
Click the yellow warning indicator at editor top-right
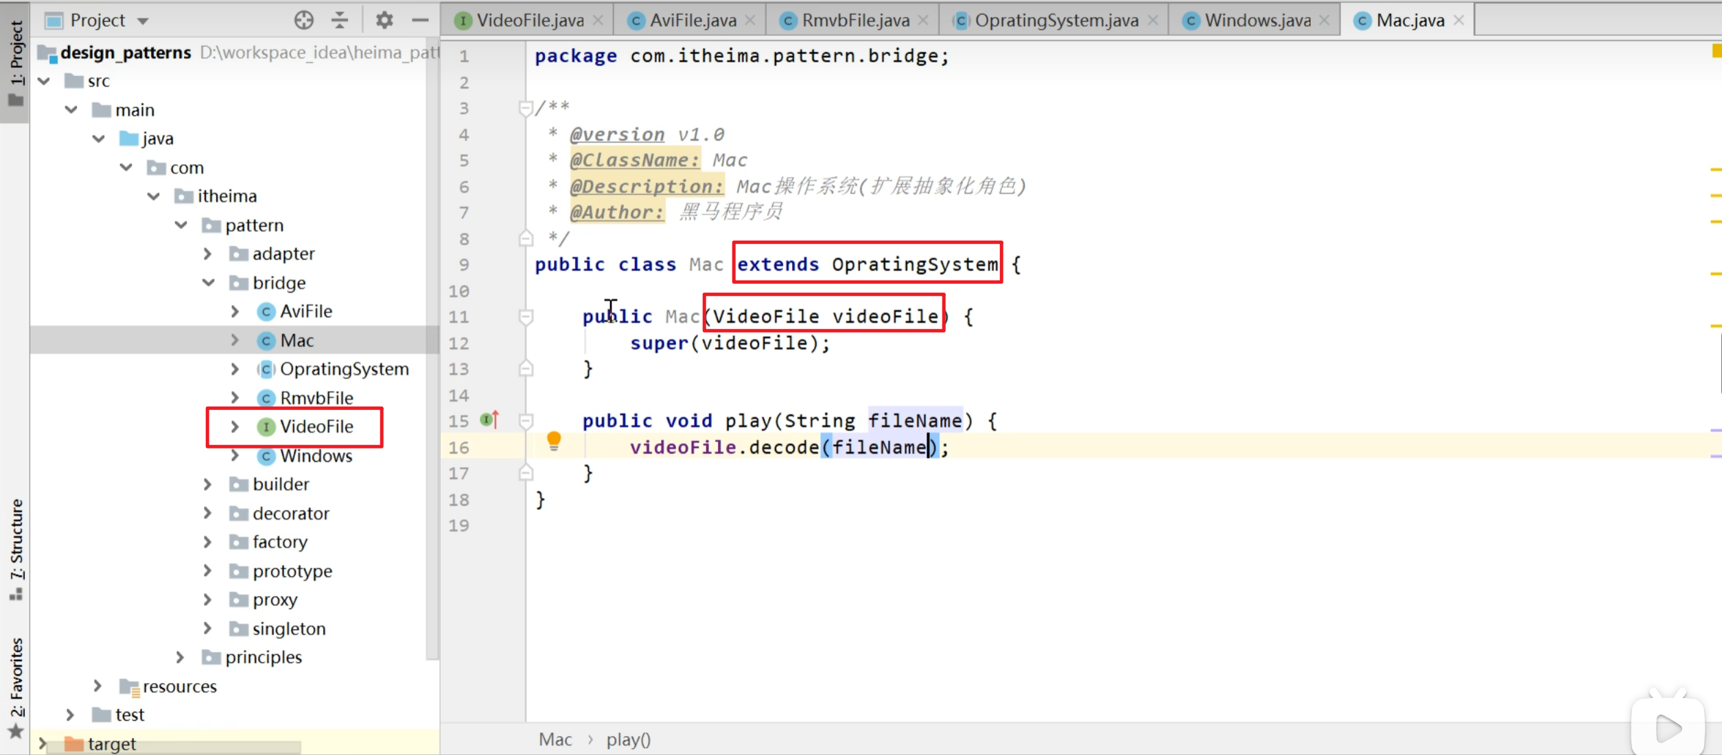click(1716, 50)
